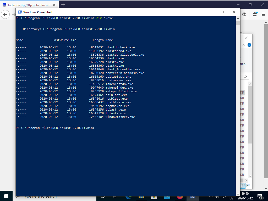Click file name blastdbcheck.exe

[x=120, y=47]
